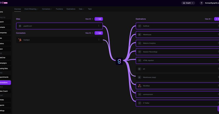Screen dimensions: 219x114
Task: Click the Session Recordings code icon
Action: tap(139, 52)
